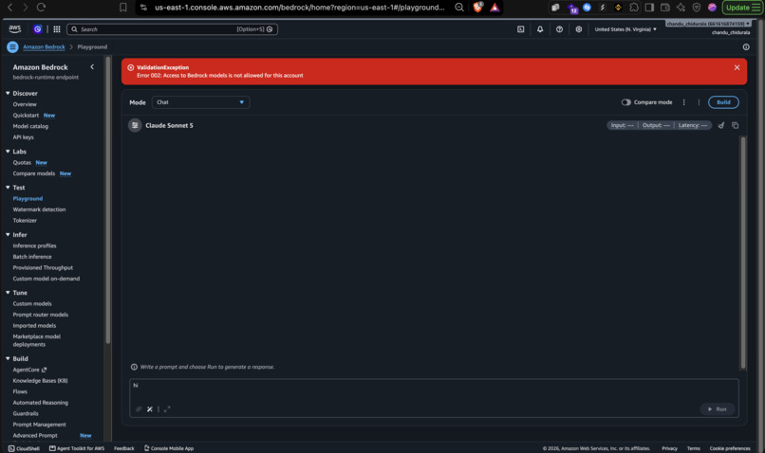Click the browser address bar URL
This screenshot has width=765, height=453.
pos(300,8)
